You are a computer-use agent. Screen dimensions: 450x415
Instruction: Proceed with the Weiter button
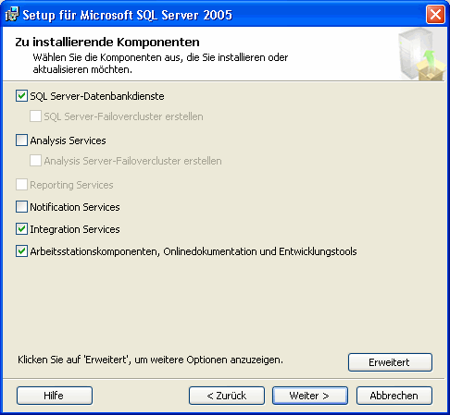310,396
